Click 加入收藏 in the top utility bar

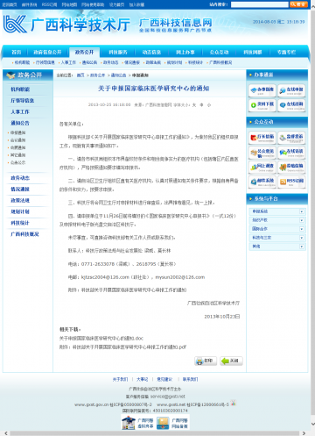coord(136,4)
